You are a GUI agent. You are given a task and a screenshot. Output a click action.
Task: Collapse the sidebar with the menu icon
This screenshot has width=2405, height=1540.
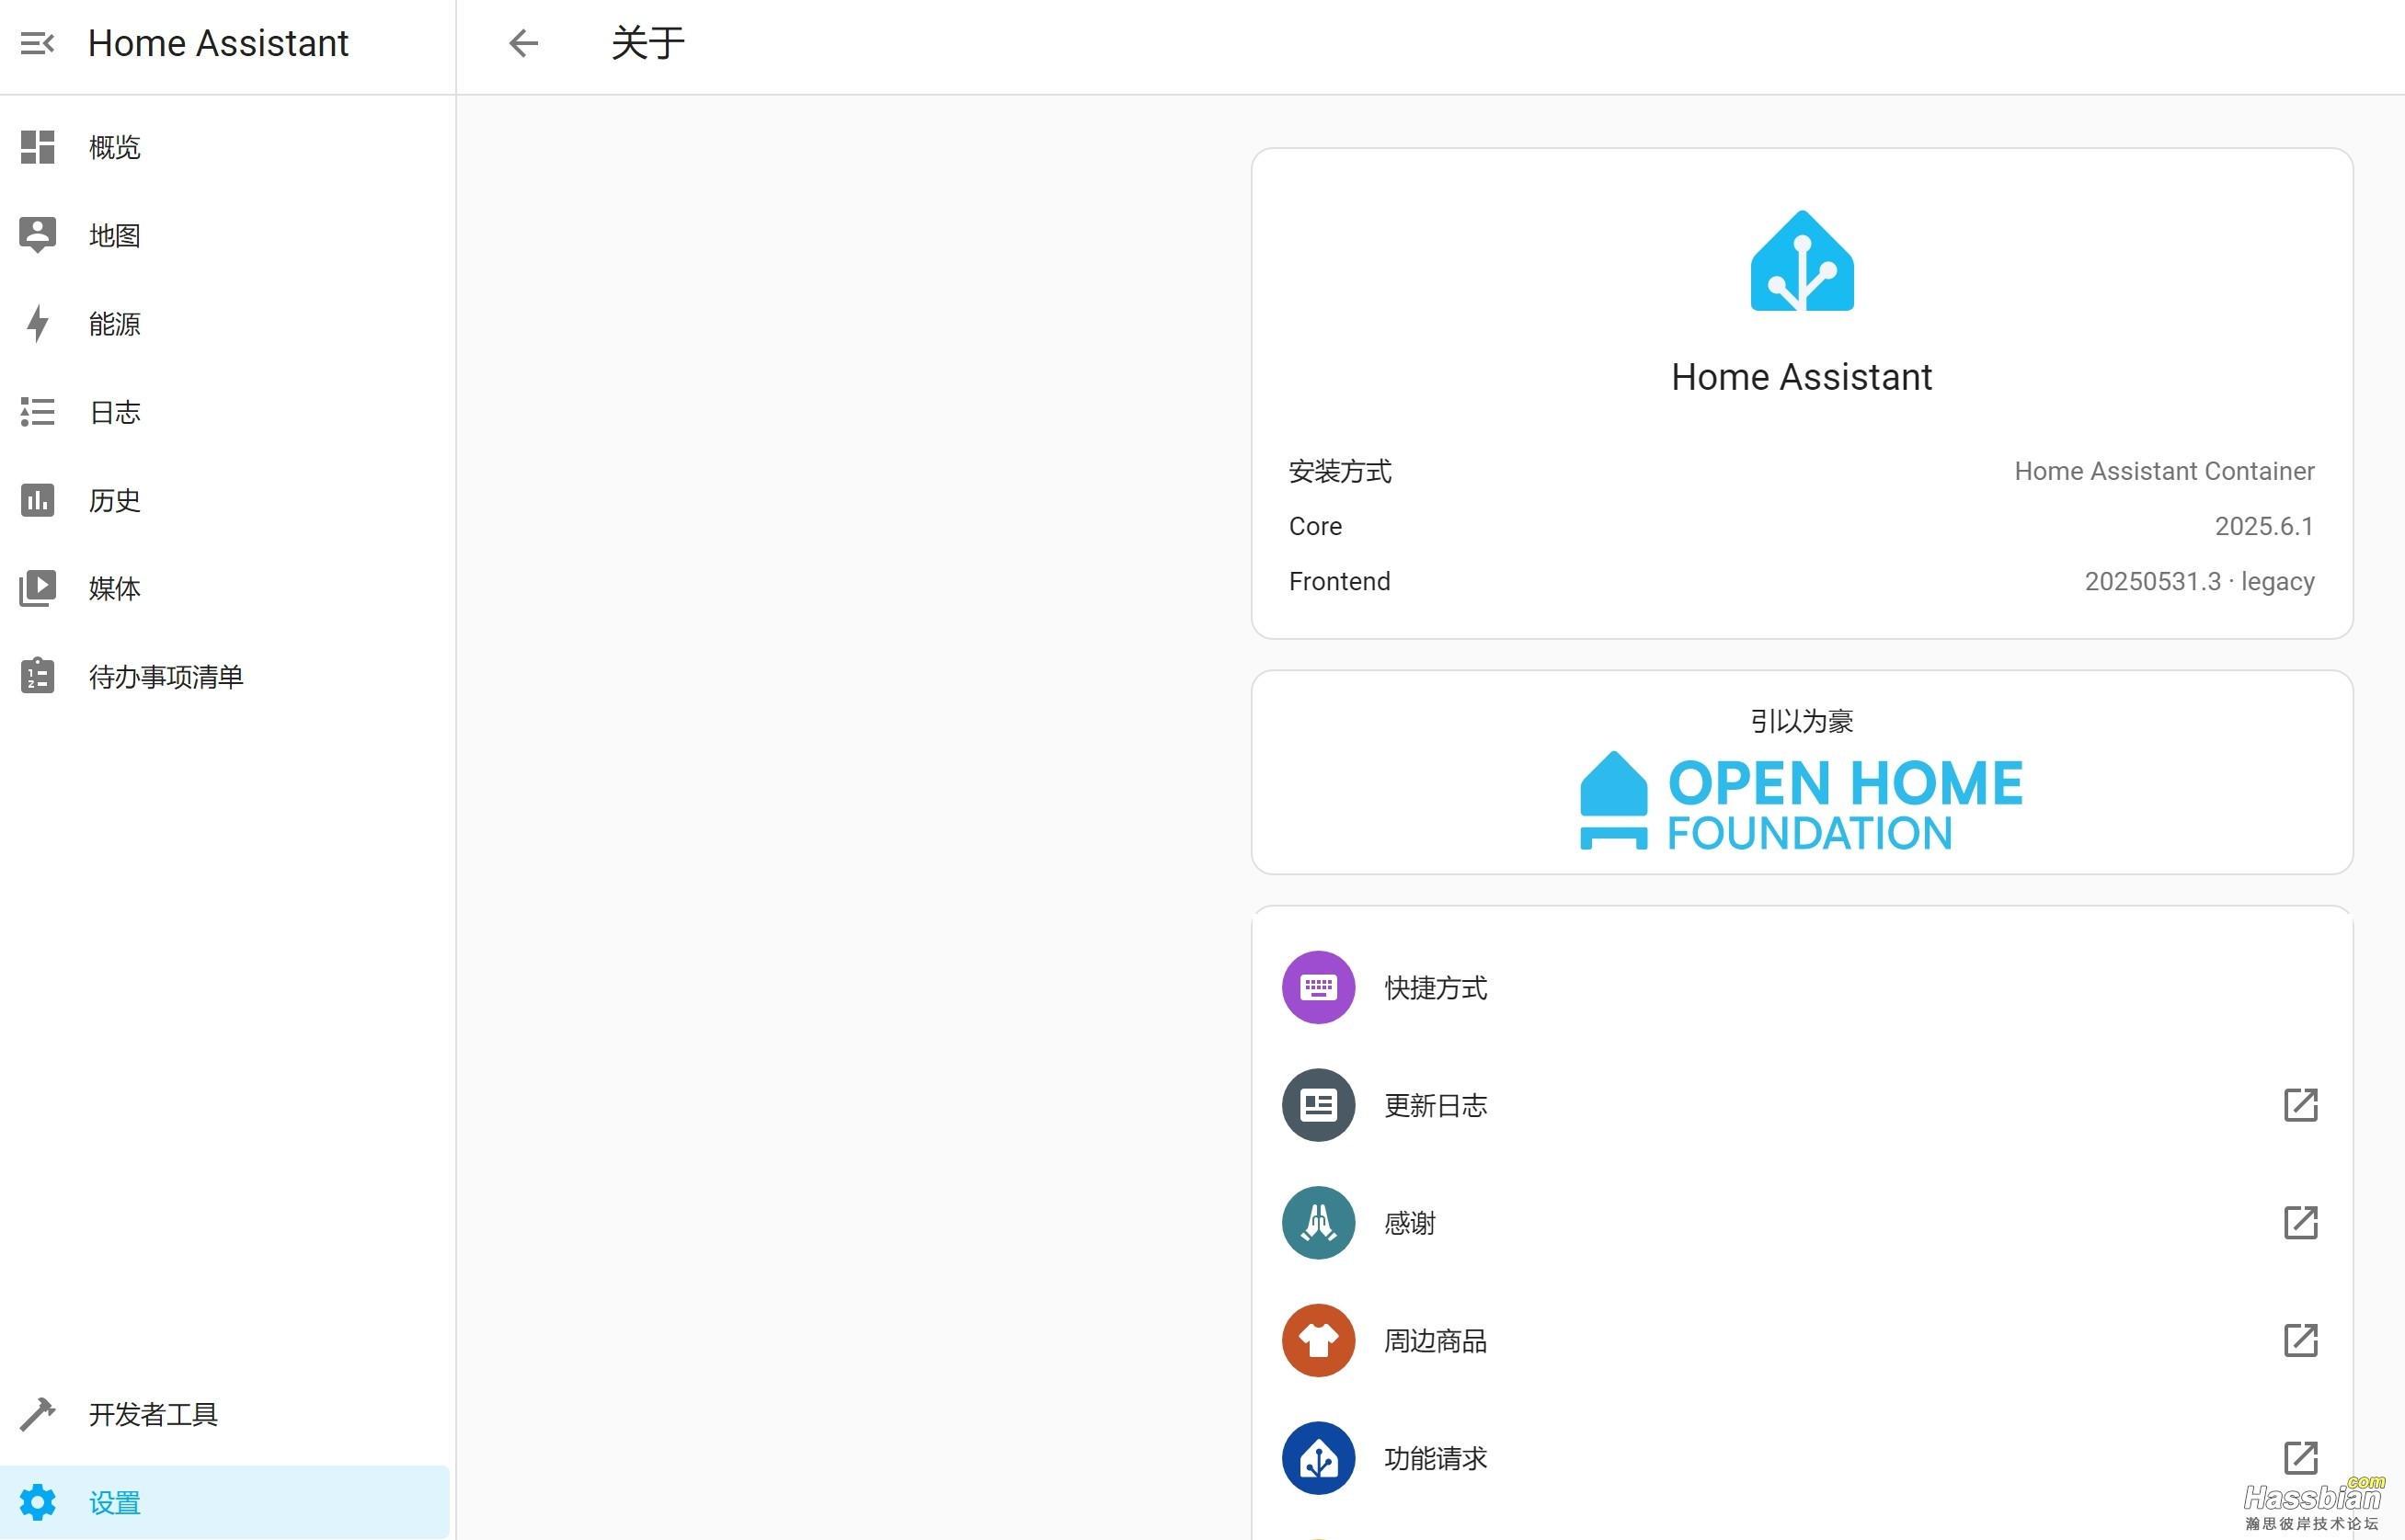pos(37,44)
